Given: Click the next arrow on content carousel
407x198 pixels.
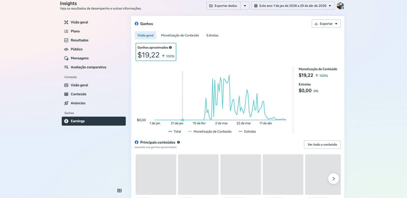Looking at the screenshot, I should (x=333, y=179).
